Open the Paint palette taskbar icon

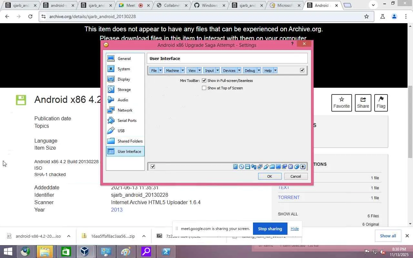tap(126, 252)
